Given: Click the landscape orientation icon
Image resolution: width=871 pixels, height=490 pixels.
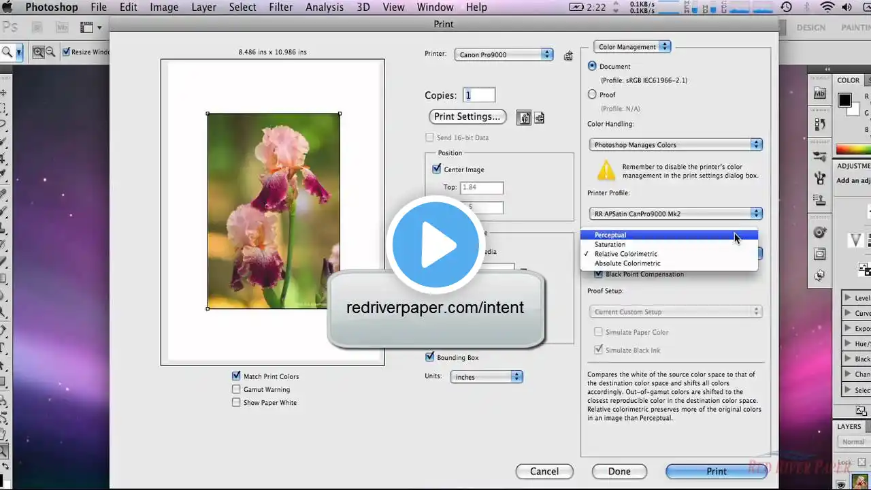Looking at the screenshot, I should pyautogui.click(x=539, y=118).
